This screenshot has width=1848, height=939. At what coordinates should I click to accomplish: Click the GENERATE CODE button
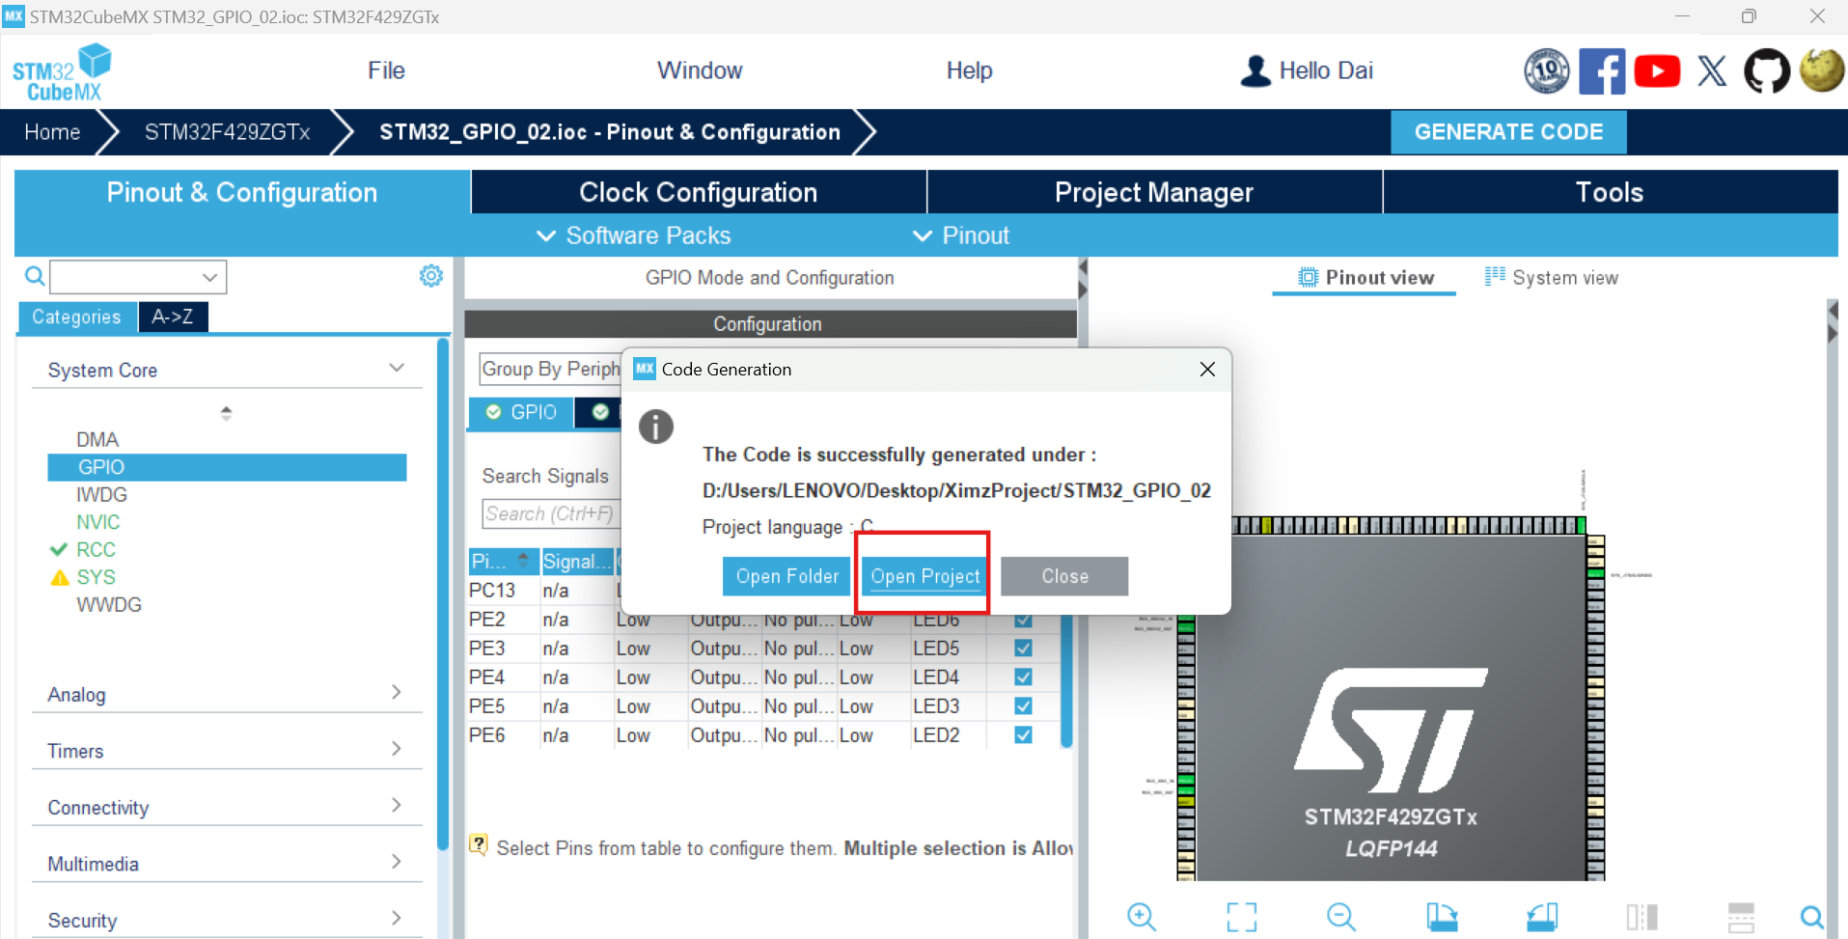point(1508,132)
